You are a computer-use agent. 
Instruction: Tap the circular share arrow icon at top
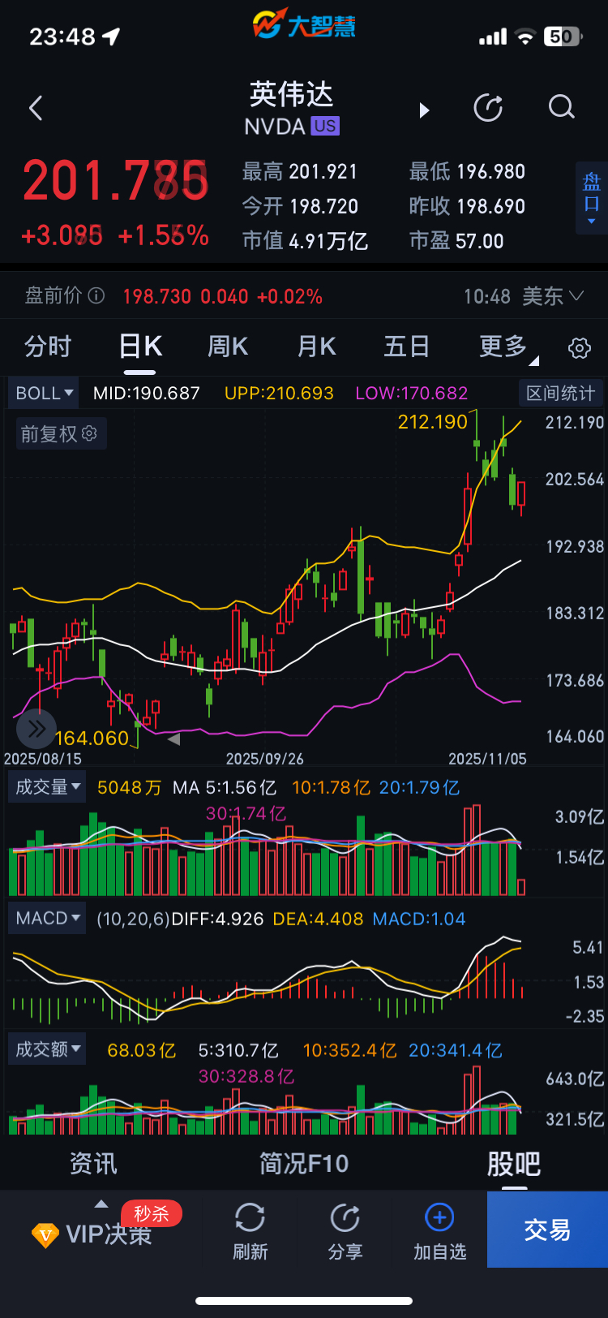(488, 107)
